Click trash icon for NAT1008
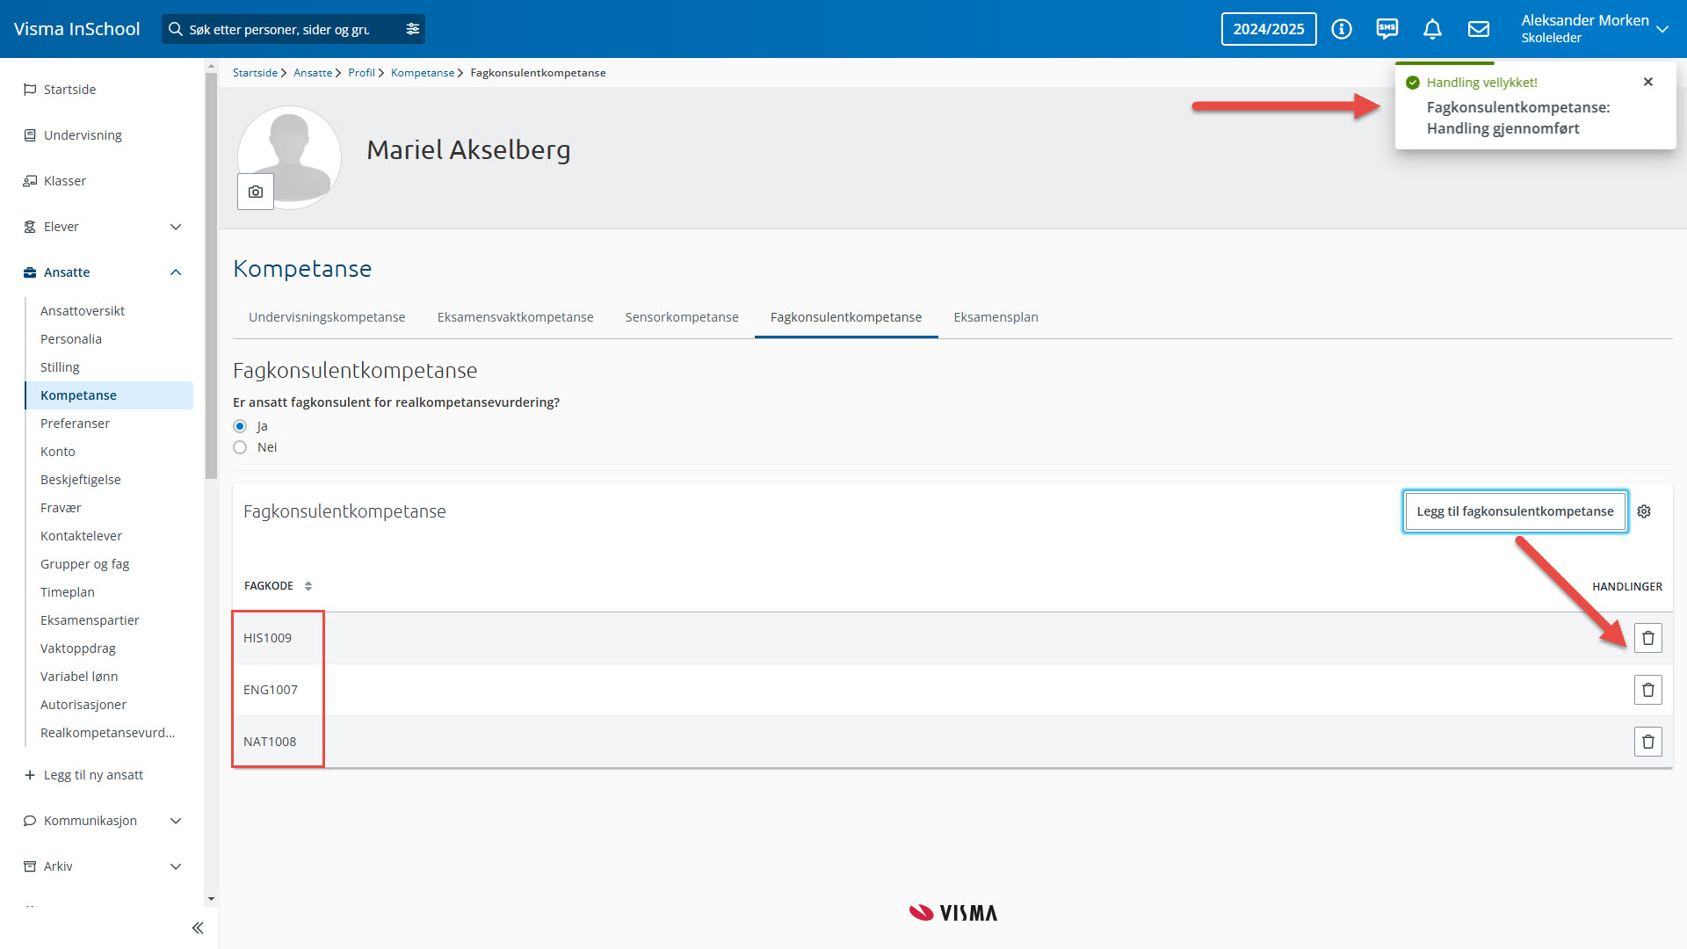The height and width of the screenshot is (949, 1687). click(1647, 742)
